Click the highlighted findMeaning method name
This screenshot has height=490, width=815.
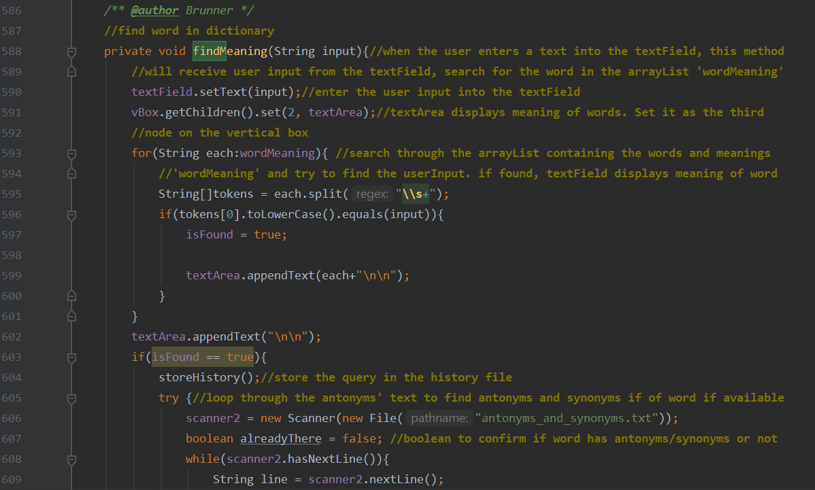pos(230,52)
